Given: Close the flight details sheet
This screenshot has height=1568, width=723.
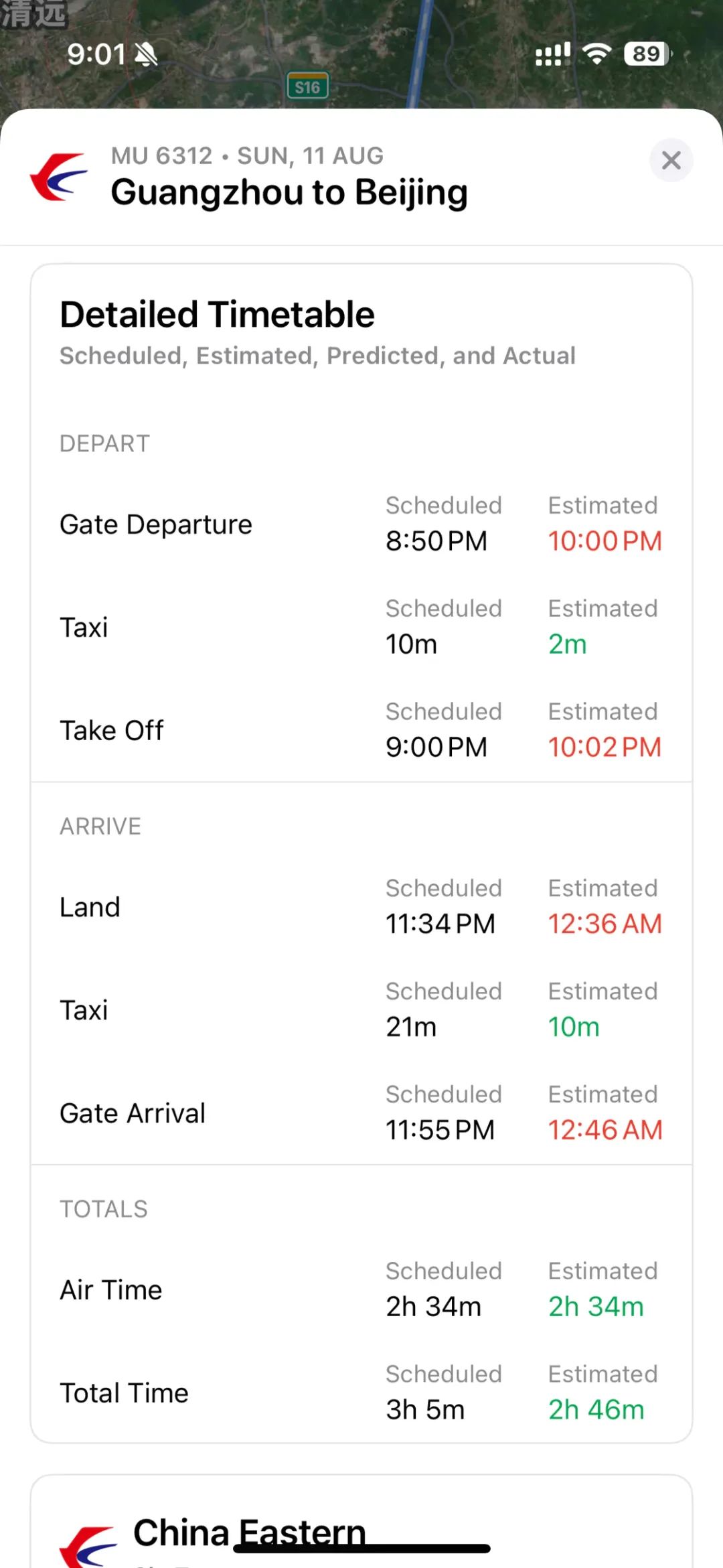Looking at the screenshot, I should (671, 160).
